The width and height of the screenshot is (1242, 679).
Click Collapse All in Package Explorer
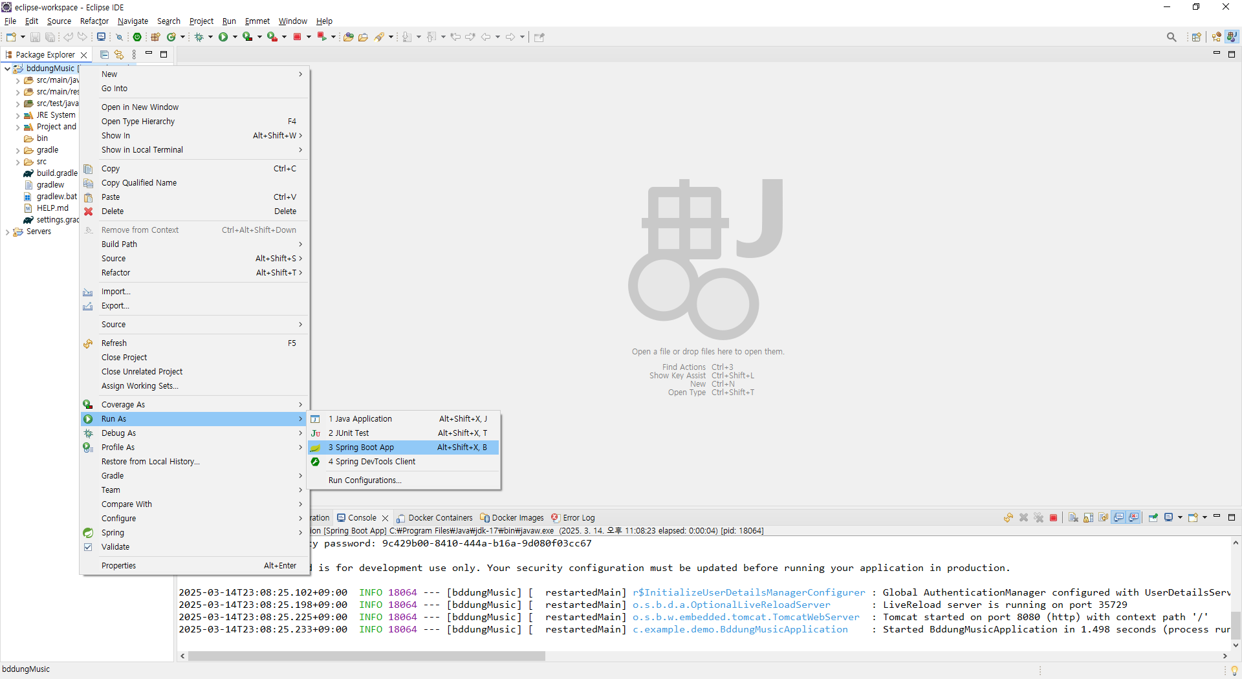pos(104,55)
